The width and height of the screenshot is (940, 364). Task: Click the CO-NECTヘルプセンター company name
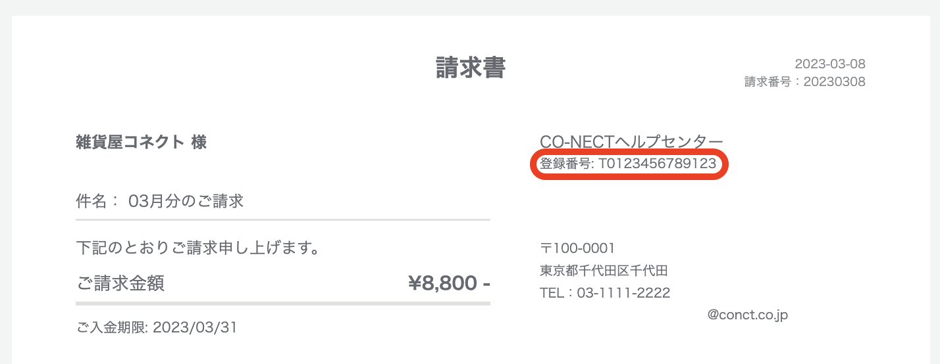tap(631, 141)
